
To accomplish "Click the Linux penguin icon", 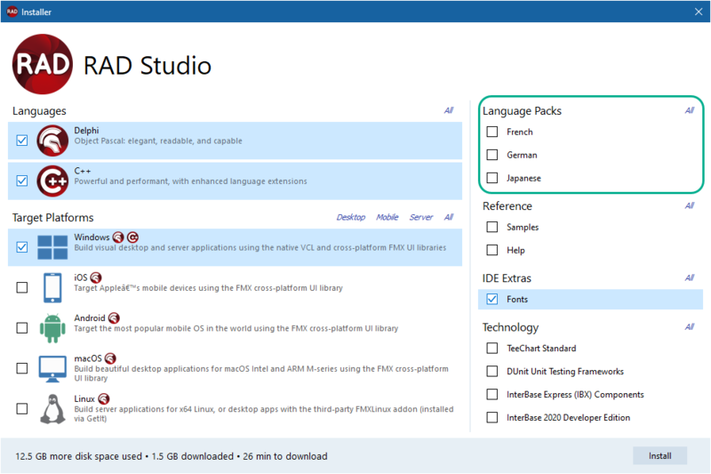I will pos(52,409).
